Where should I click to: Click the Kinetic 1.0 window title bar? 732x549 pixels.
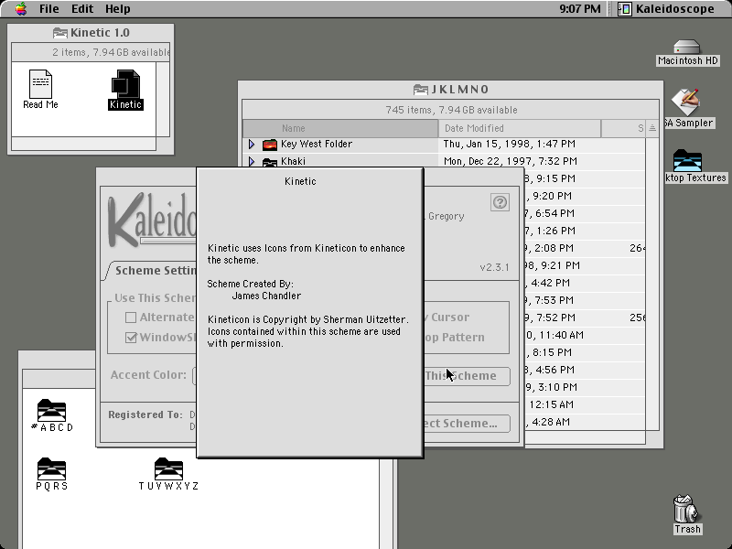[91, 33]
